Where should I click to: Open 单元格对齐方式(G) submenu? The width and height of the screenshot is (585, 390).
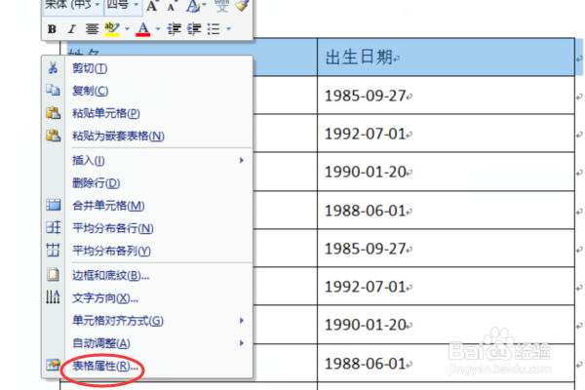pos(148,321)
